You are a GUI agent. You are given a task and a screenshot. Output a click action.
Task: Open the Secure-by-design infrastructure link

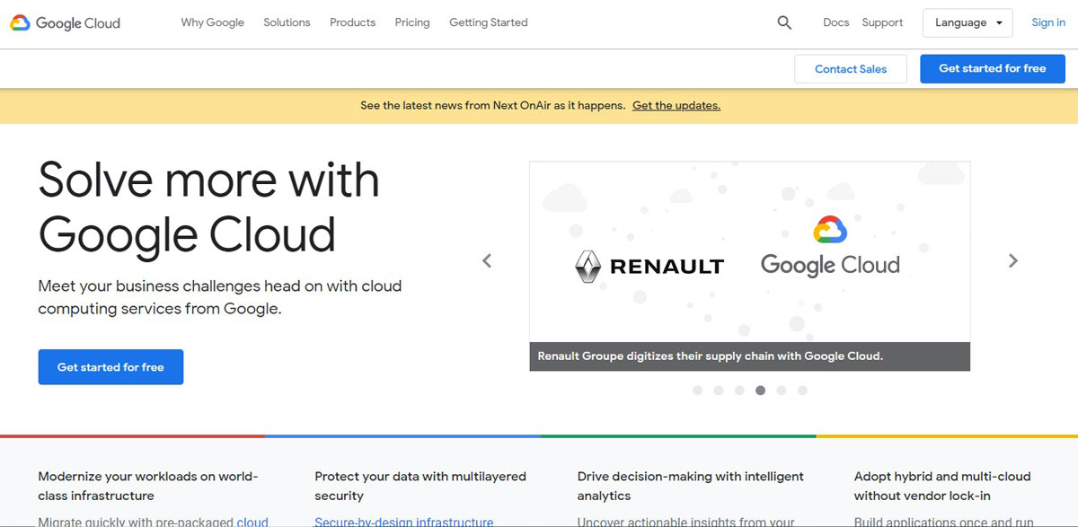404,522
